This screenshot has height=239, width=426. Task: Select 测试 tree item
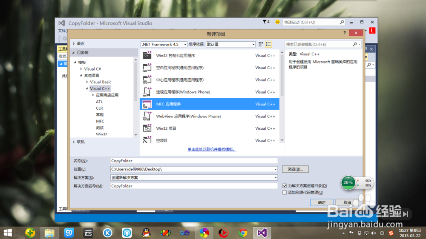(x=100, y=128)
